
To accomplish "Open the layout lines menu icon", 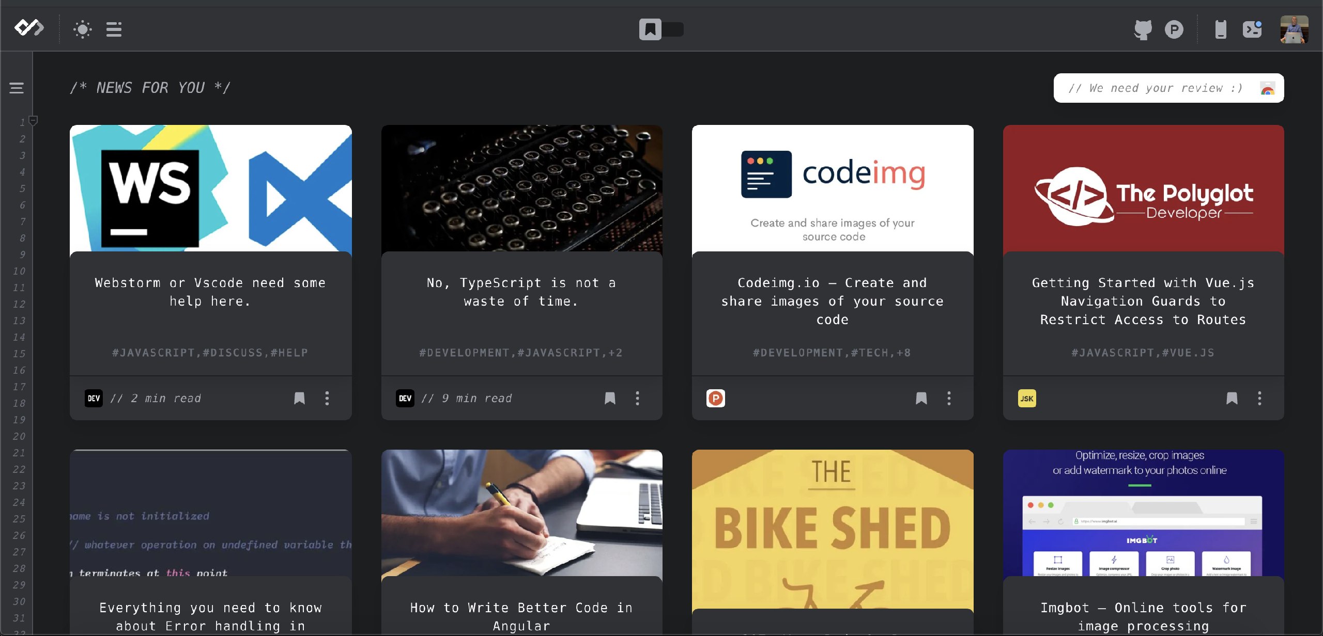I will coord(114,29).
